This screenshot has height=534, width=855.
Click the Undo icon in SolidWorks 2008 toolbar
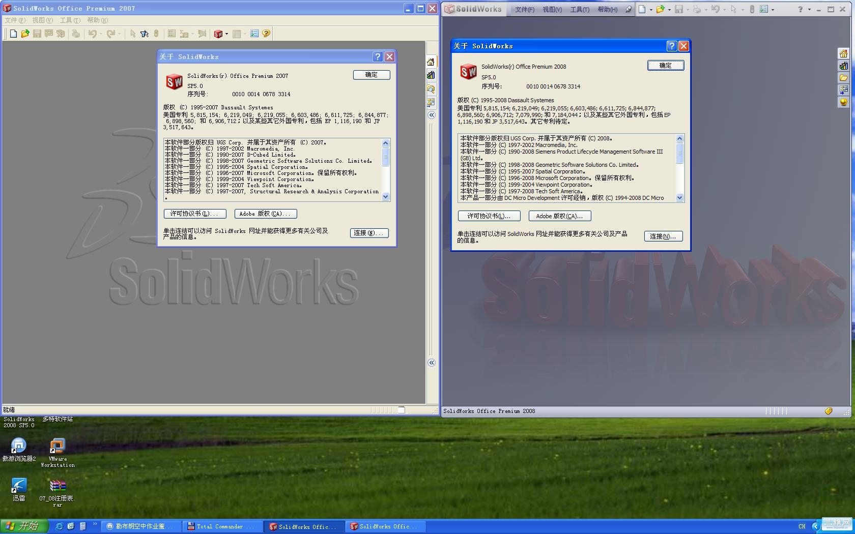pos(716,9)
